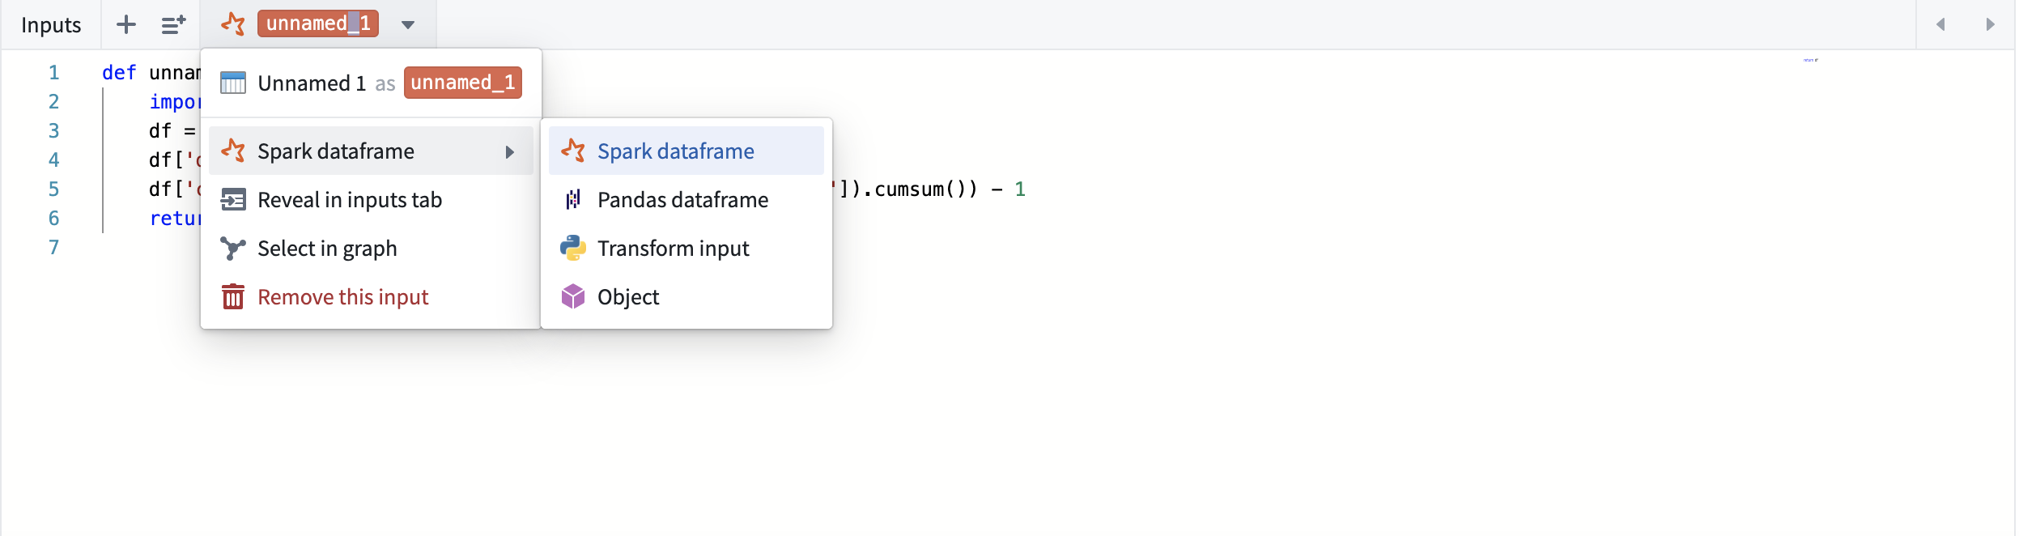The height and width of the screenshot is (536, 2019).
Task: Pick Pandas dataframe option
Action: click(686, 199)
